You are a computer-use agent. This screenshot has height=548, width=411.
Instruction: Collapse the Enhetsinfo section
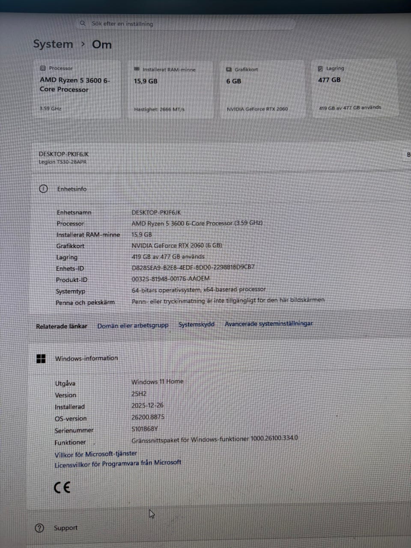[x=220, y=189]
